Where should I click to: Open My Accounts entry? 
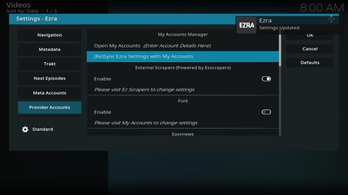coord(183,46)
